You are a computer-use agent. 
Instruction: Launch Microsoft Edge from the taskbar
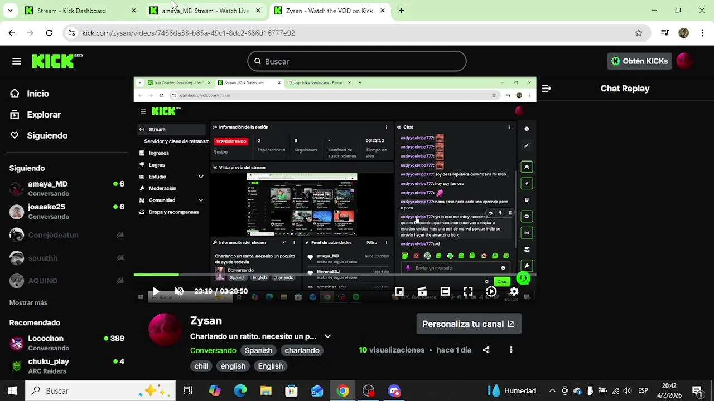(x=240, y=391)
